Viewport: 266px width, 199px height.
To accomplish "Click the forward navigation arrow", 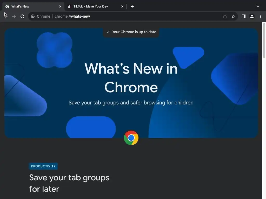I will (x=14, y=16).
